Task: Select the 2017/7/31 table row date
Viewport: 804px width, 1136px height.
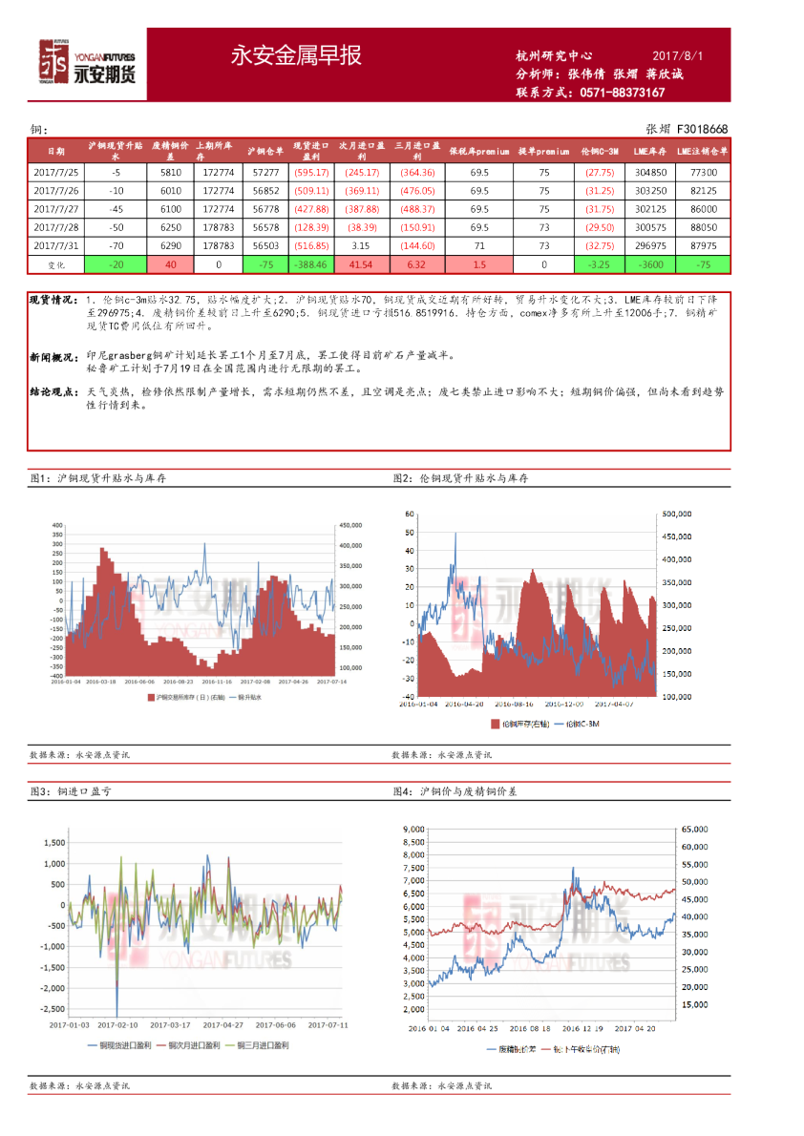Action: [x=55, y=245]
